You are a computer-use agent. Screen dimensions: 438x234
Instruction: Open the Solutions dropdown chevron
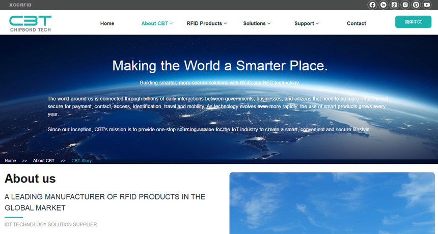269,23
